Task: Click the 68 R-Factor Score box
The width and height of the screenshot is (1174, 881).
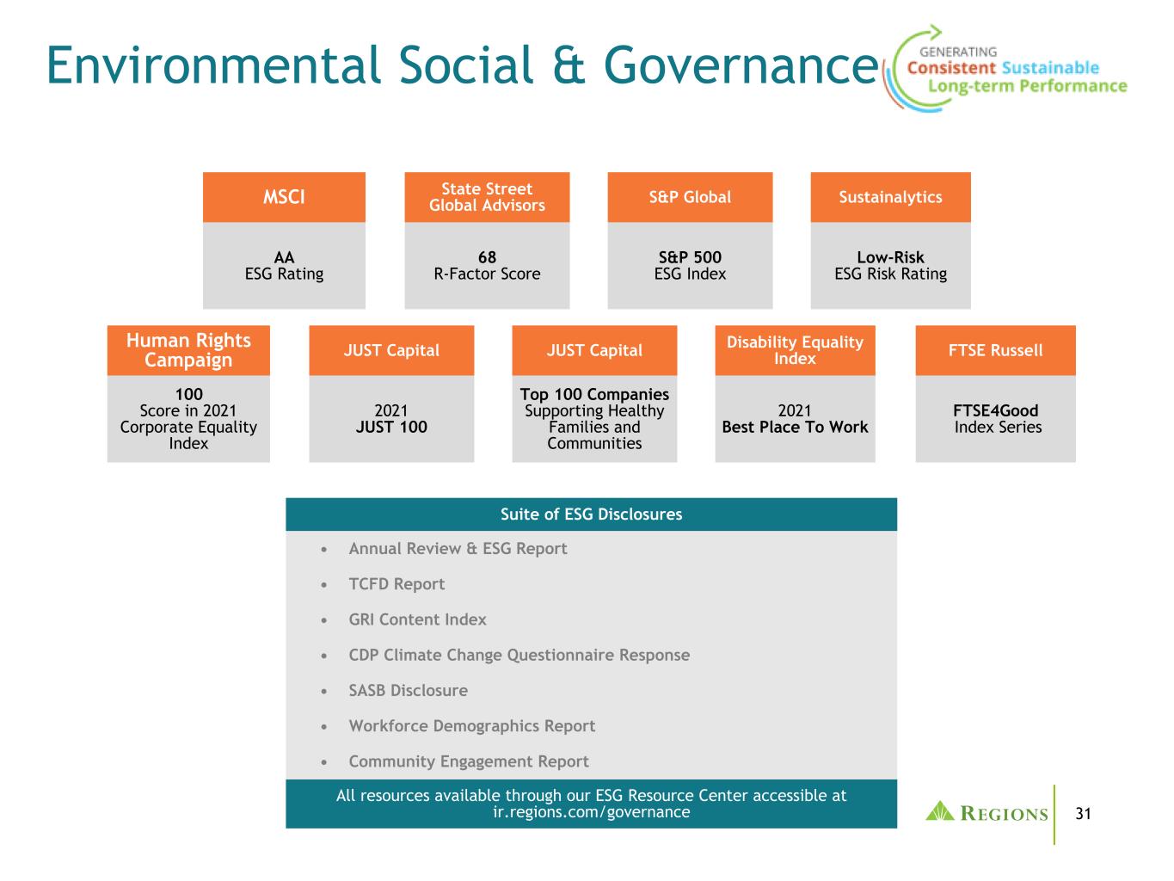Action: point(487,266)
